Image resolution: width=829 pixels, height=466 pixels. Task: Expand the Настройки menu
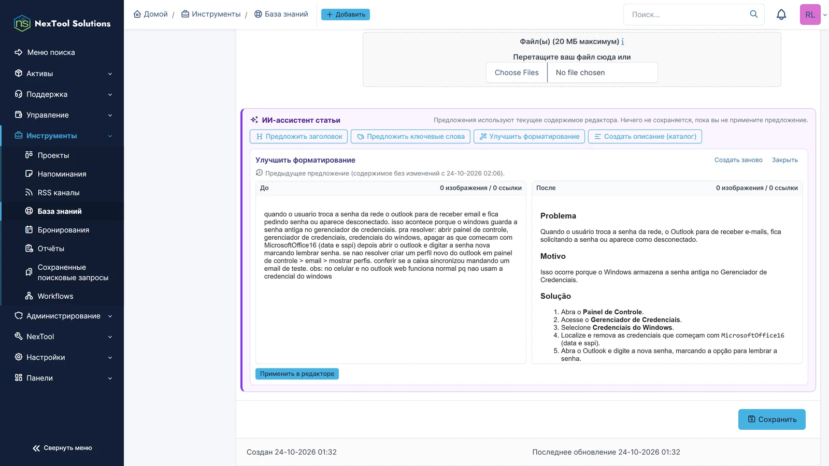pyautogui.click(x=62, y=357)
